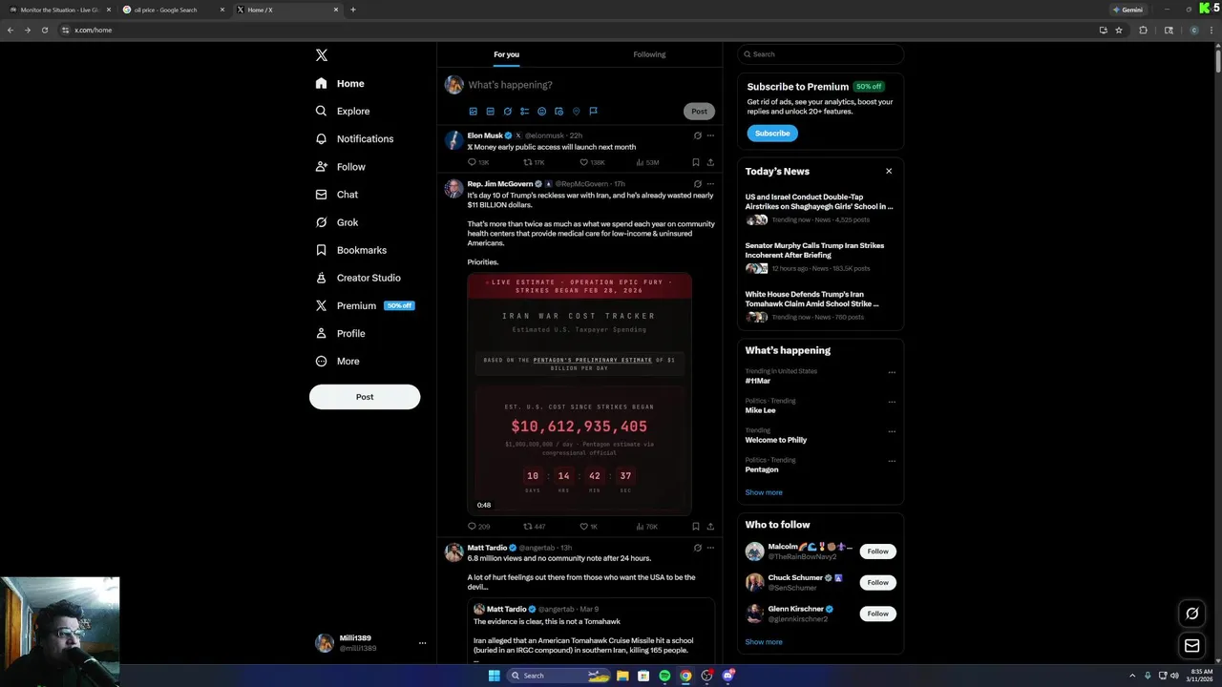Follow Malcolm @TheRainBowNavy2

[x=877, y=552]
